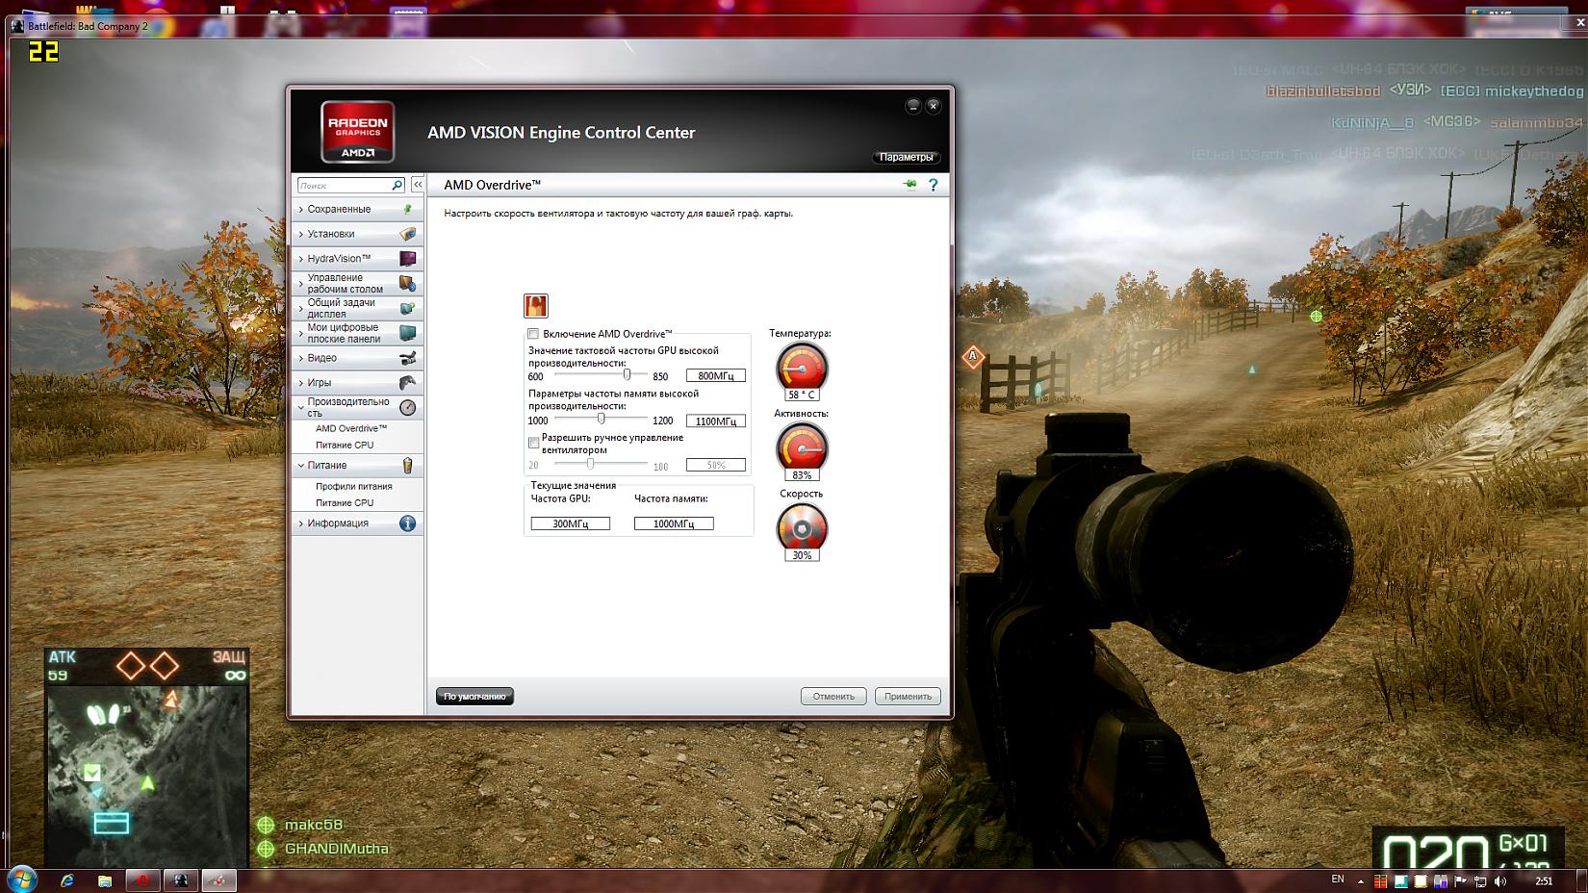Click the Активность gauge dial
The width and height of the screenshot is (1588, 893).
point(802,446)
